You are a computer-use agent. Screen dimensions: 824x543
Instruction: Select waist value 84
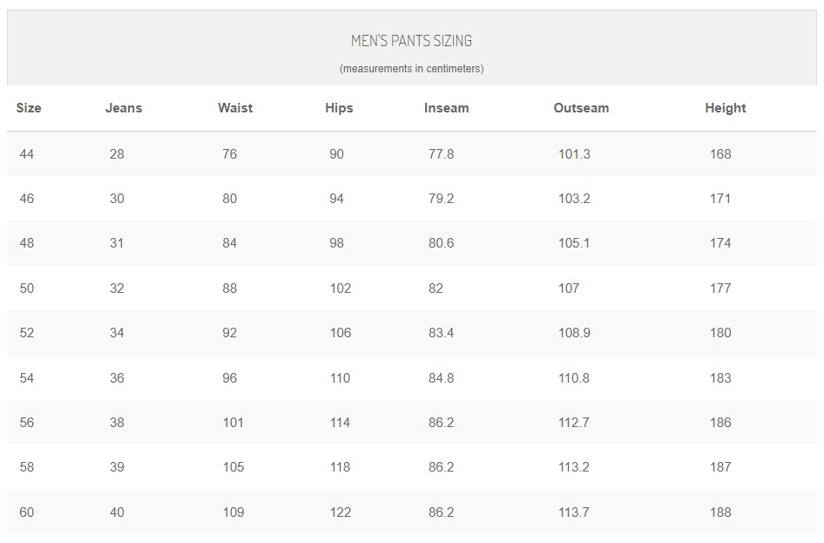230,243
